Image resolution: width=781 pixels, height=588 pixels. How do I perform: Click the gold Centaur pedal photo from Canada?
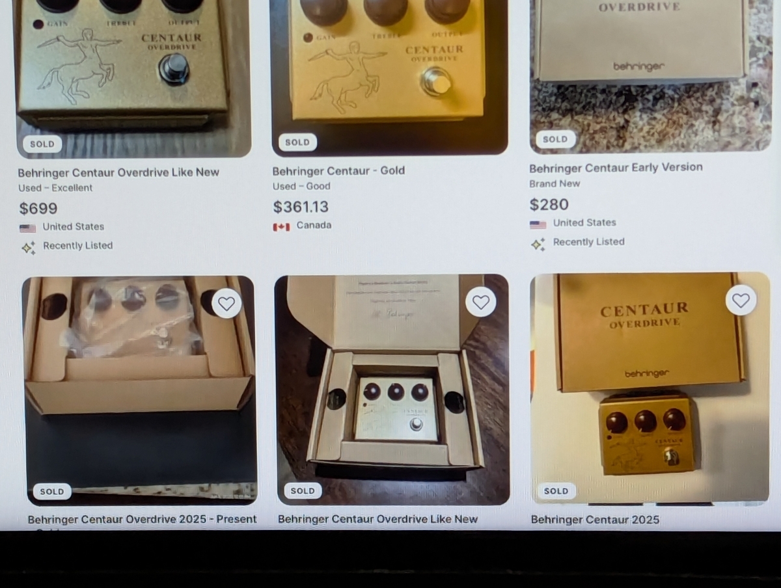coord(390,77)
